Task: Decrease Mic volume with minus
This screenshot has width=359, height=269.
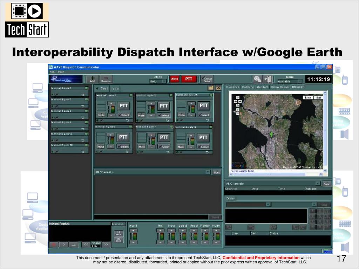Action: tap(160, 242)
